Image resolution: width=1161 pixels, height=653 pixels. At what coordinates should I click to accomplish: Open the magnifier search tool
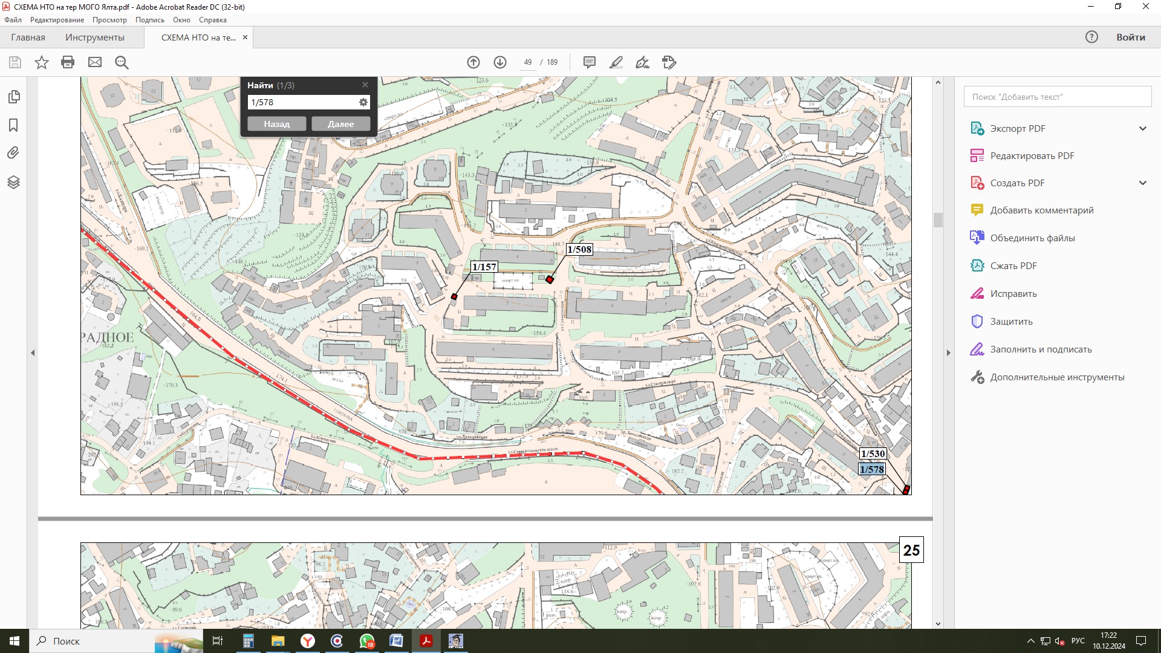point(122,62)
